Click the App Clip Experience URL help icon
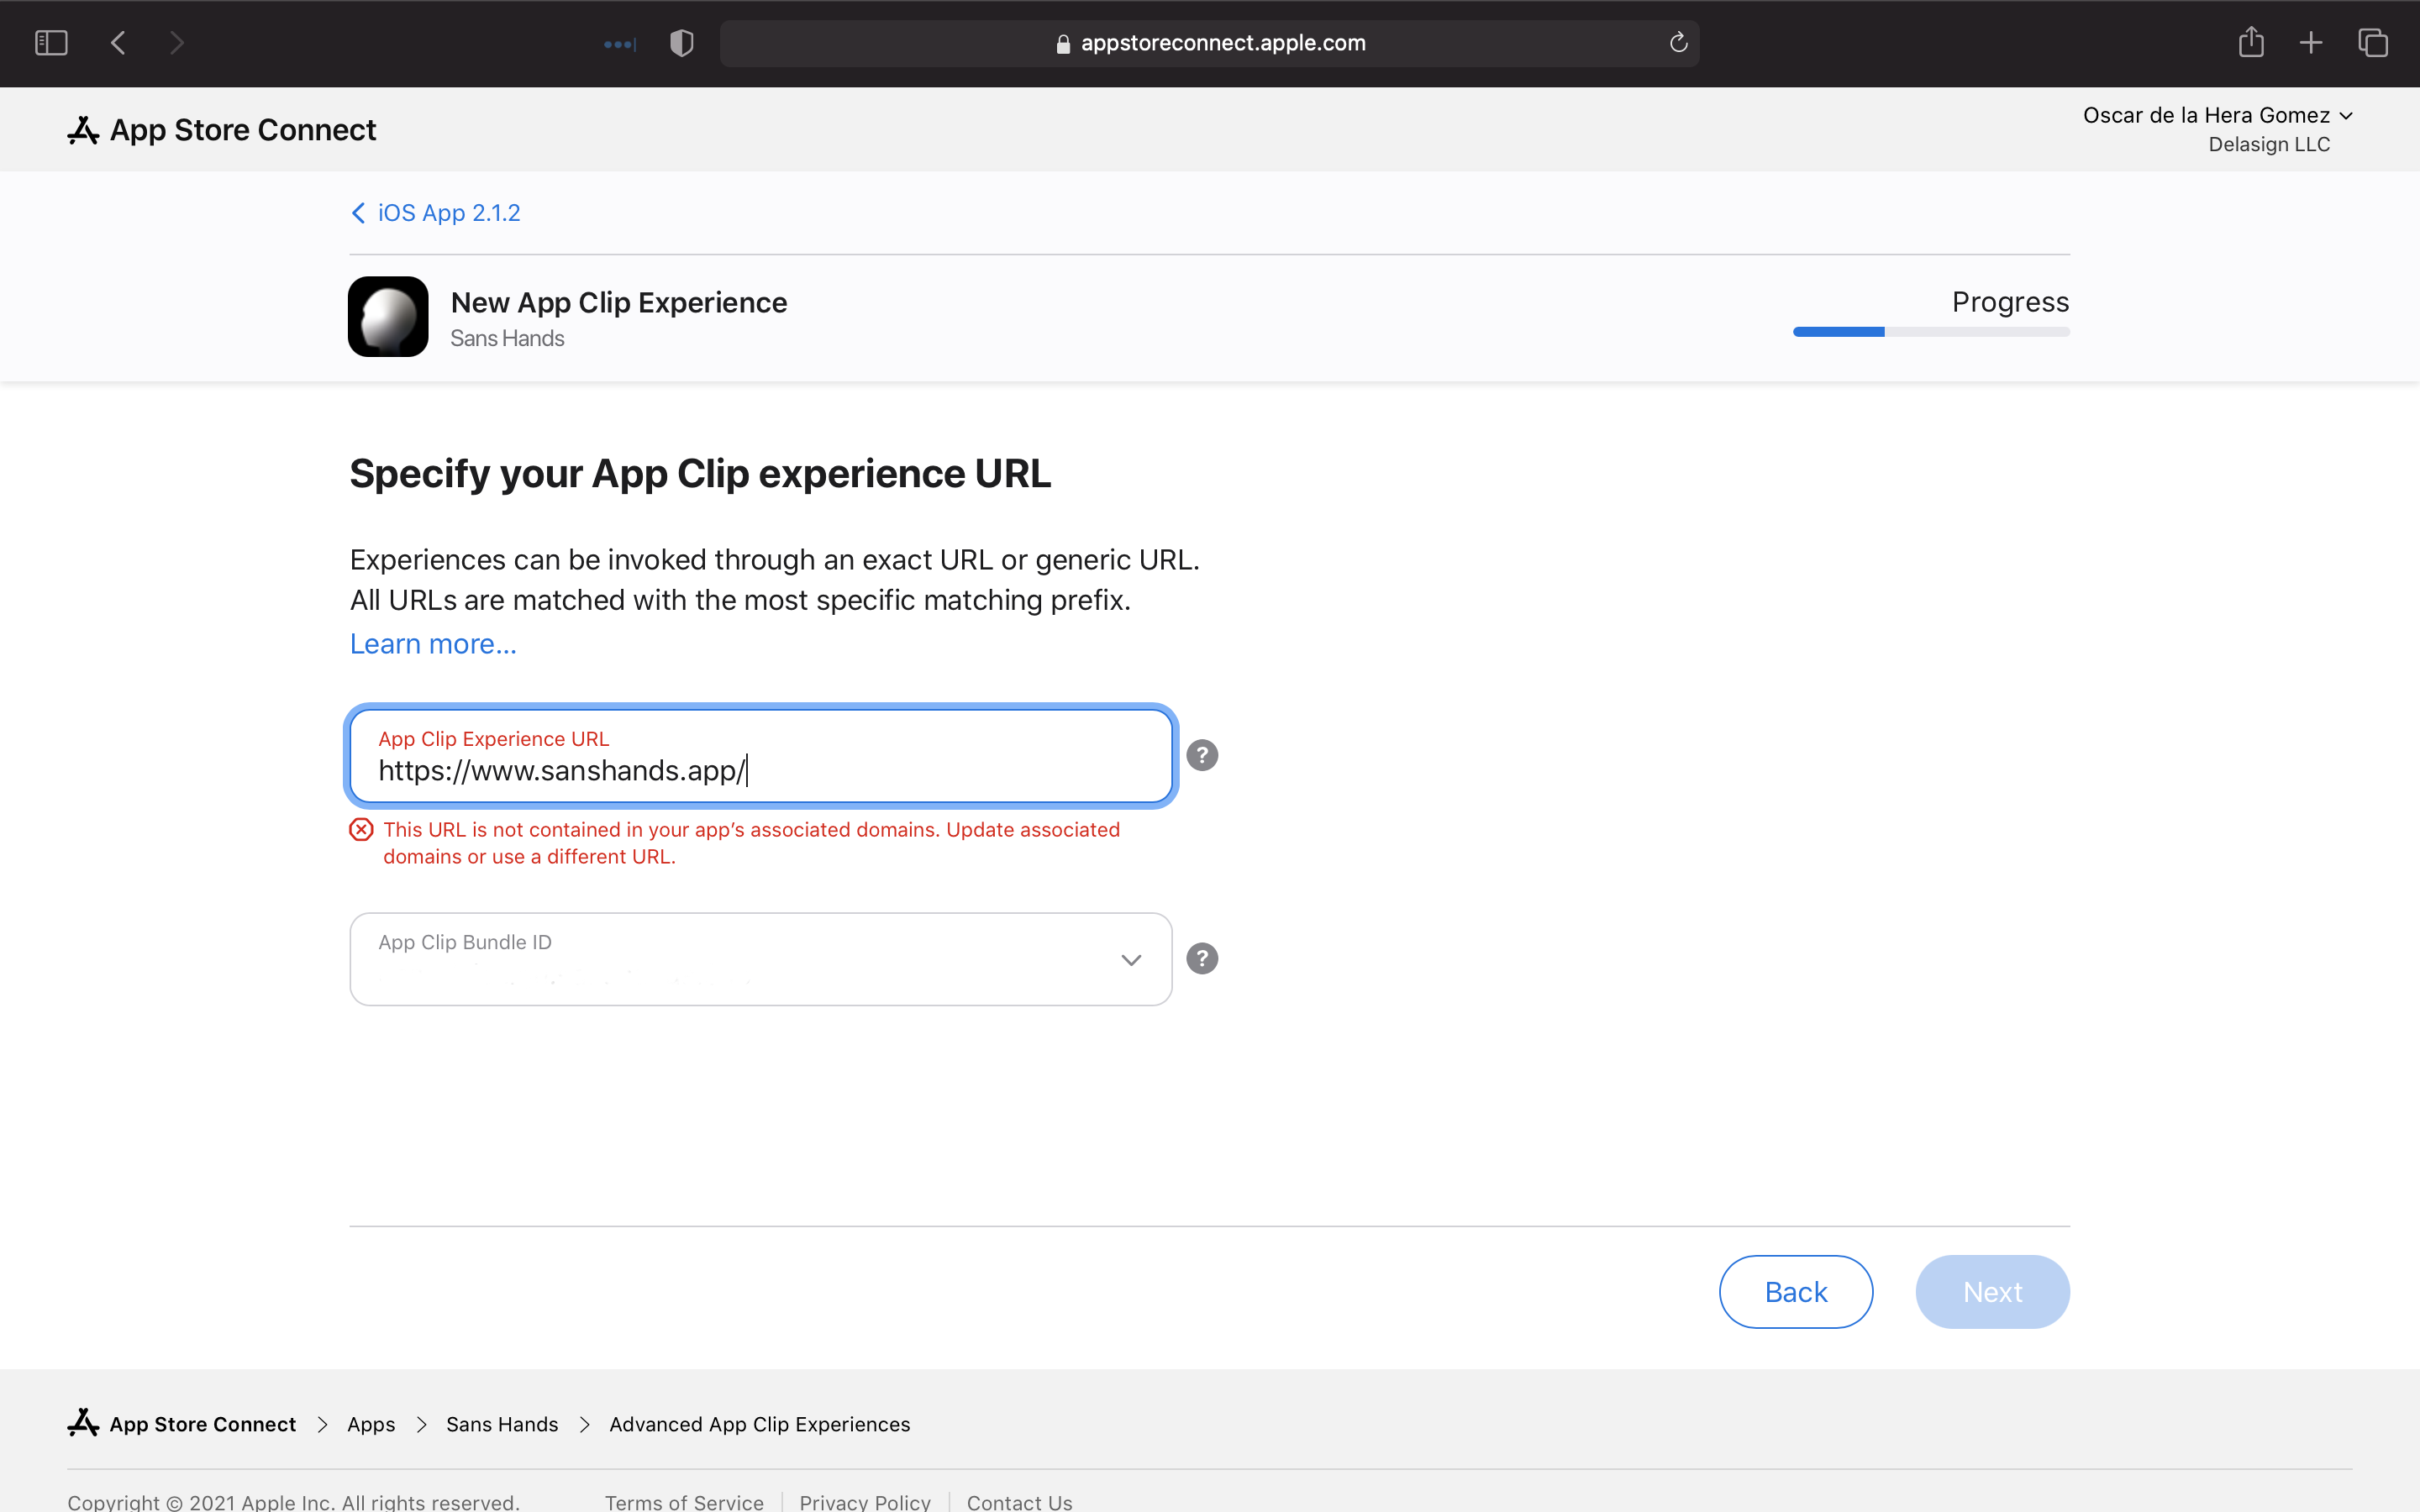 (x=1202, y=756)
